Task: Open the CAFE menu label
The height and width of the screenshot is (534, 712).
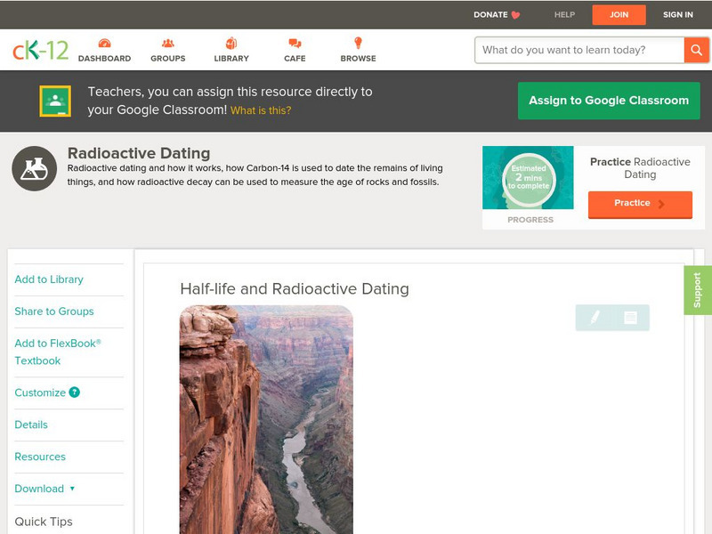Action: (x=295, y=59)
